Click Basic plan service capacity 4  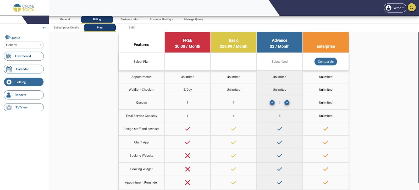(234, 116)
